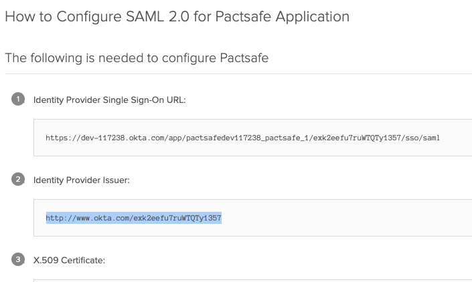Select the Identity Provider Issuer label
The height and width of the screenshot is (282, 472).
tap(82, 180)
